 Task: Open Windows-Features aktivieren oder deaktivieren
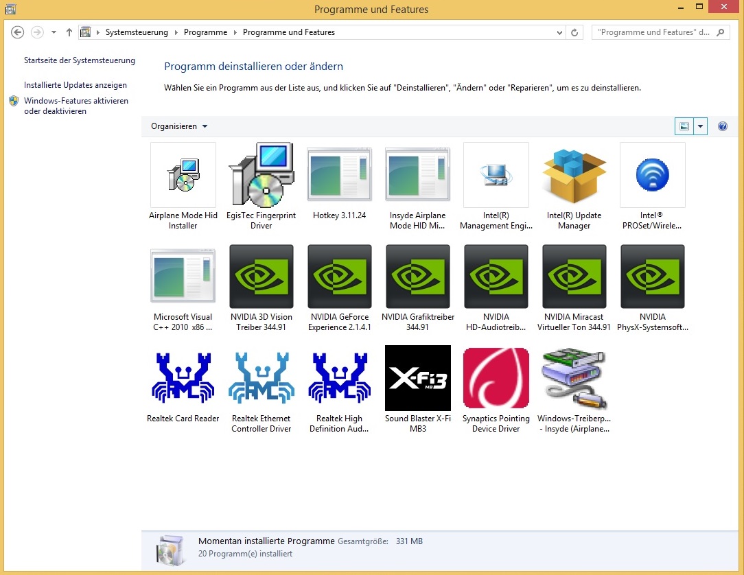[x=76, y=106]
